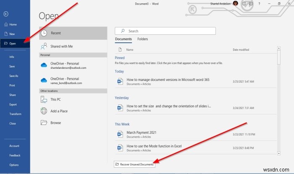Go to Options in the sidebar
This screenshot has width=294, height=174.
point(14,165)
